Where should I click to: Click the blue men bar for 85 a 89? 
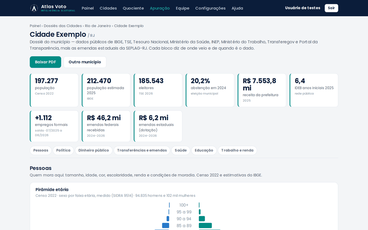166,225
